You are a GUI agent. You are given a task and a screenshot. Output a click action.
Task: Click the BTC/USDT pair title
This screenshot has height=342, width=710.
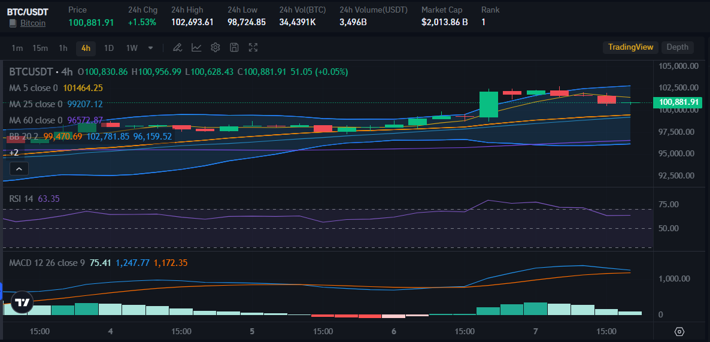pos(28,12)
